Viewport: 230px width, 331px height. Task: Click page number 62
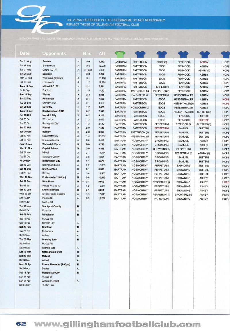coord(21,324)
